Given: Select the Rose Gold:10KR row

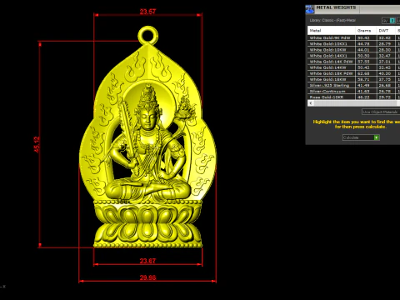Looking at the screenshot, I should pos(353,97).
